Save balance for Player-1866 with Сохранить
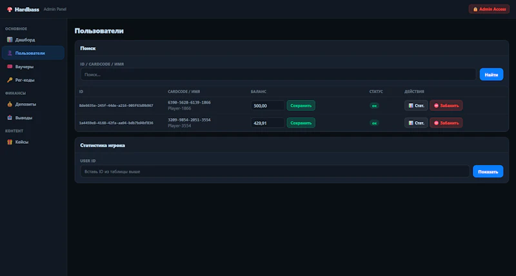This screenshot has height=276, width=516. (301, 106)
